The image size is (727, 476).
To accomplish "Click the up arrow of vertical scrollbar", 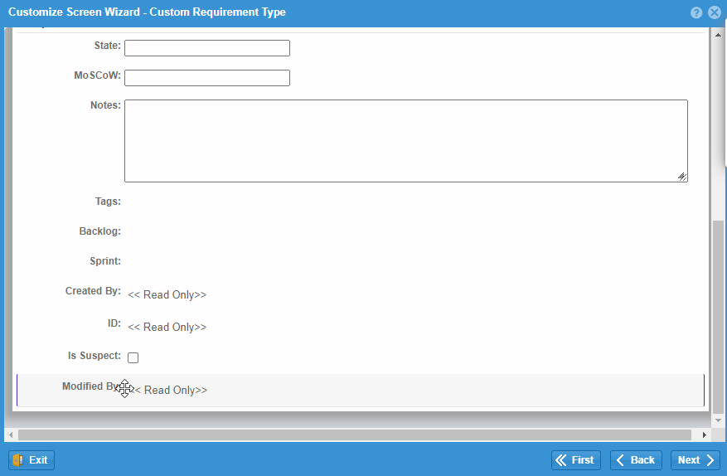I will click(718, 35).
